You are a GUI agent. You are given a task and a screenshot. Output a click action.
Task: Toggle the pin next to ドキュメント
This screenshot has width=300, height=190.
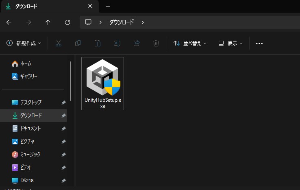pyautogui.click(x=63, y=129)
